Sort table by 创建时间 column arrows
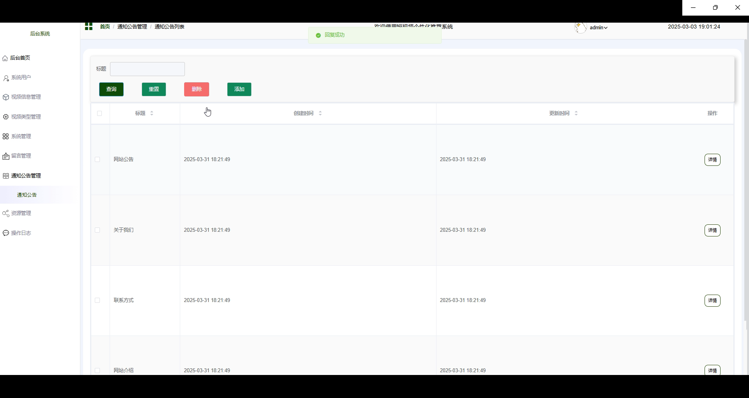This screenshot has width=749, height=398. [x=320, y=113]
